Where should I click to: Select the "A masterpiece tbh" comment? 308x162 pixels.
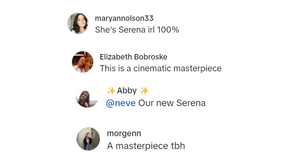[x=146, y=146]
